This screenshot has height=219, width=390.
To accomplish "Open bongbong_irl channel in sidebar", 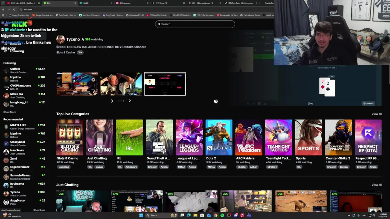I will click(24, 104).
